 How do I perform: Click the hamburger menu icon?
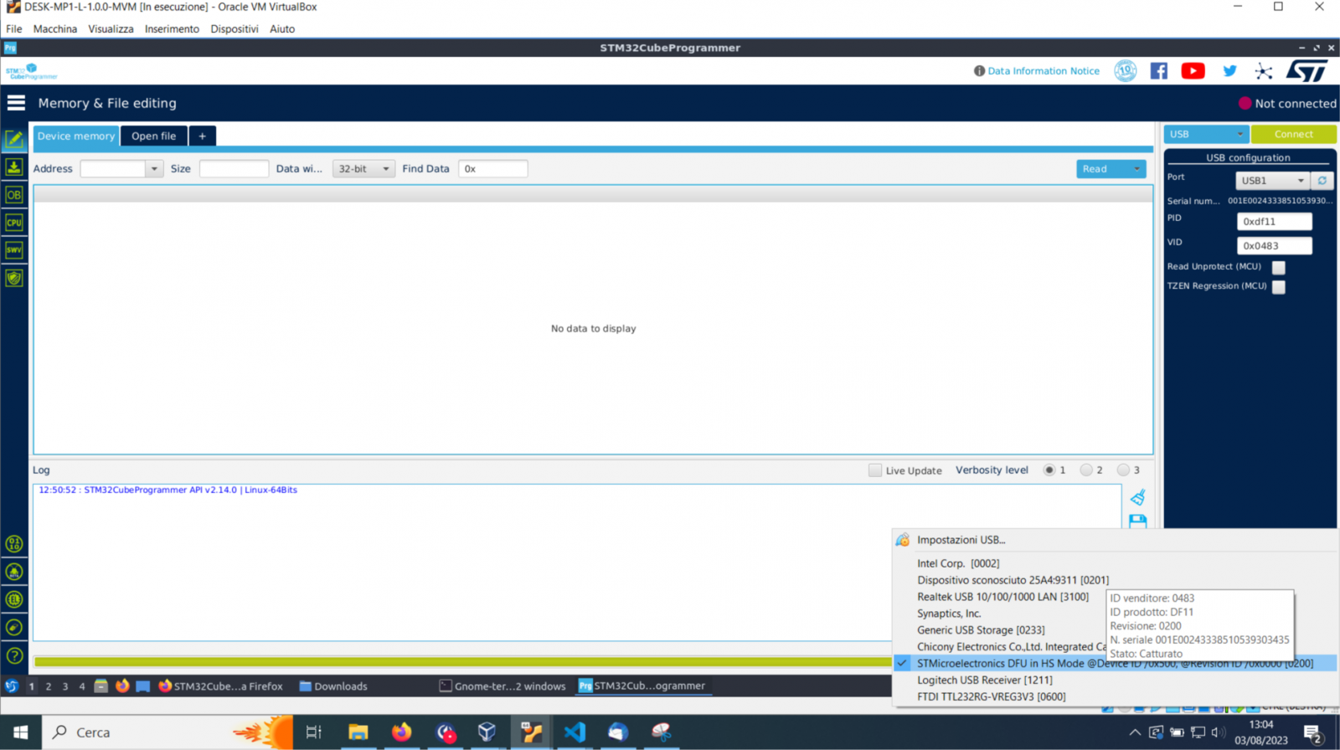point(16,103)
